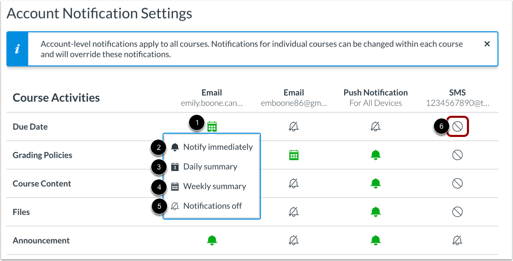Click Announcement green push notification bell
The width and height of the screenshot is (513, 261).
376,240
